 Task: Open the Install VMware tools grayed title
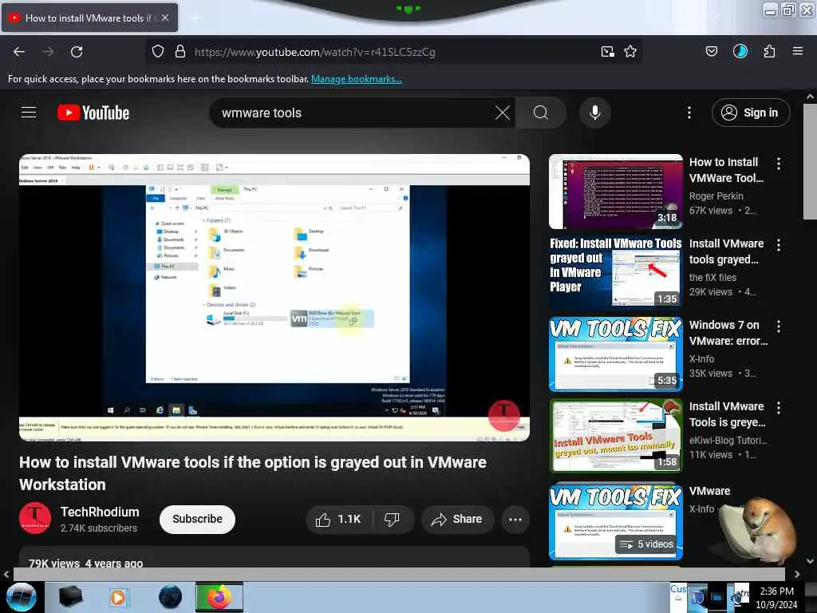pyautogui.click(x=726, y=251)
